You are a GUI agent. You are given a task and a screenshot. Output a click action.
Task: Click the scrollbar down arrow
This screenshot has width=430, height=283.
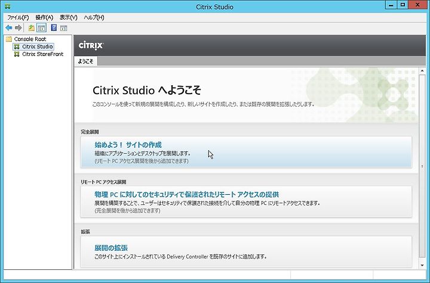tap(422, 265)
